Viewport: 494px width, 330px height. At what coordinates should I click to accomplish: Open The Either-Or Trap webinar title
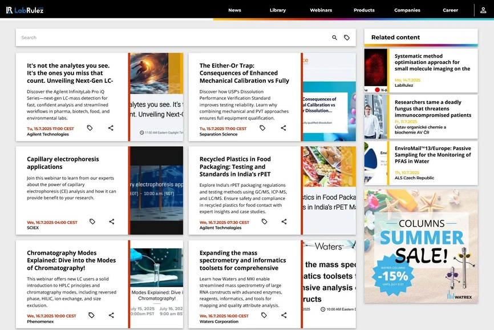[x=244, y=73]
